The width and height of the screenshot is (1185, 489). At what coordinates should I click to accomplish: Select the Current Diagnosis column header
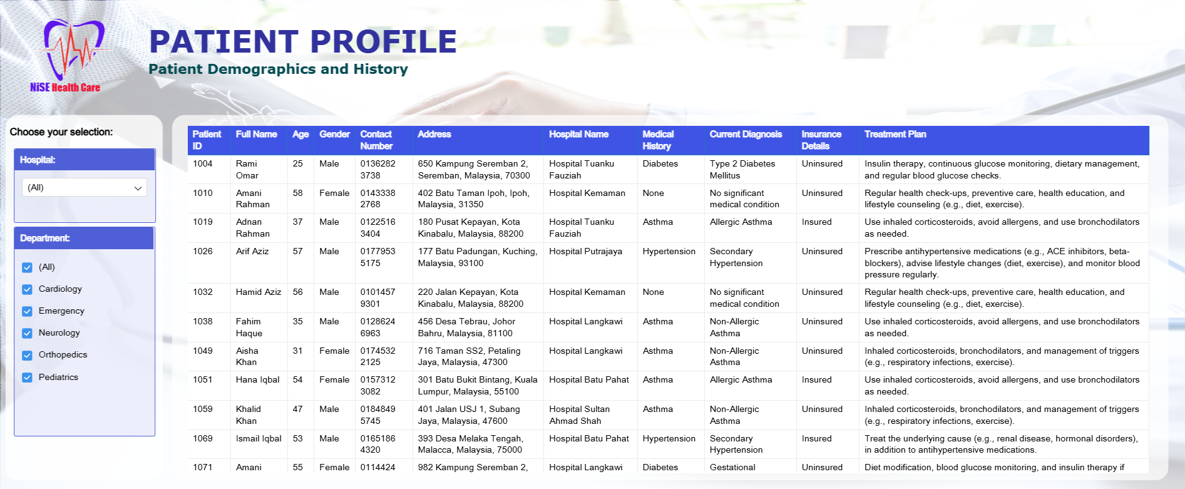746,135
